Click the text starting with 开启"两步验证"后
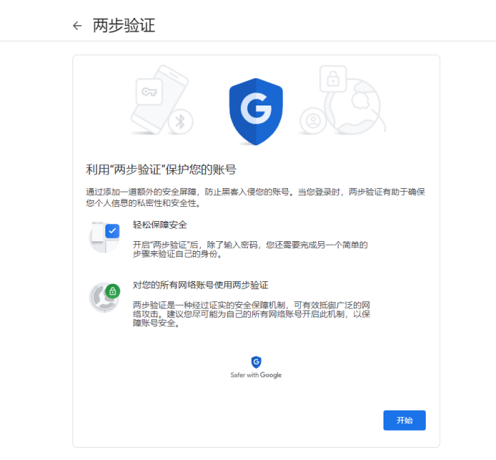The image size is (496, 460). [x=250, y=249]
